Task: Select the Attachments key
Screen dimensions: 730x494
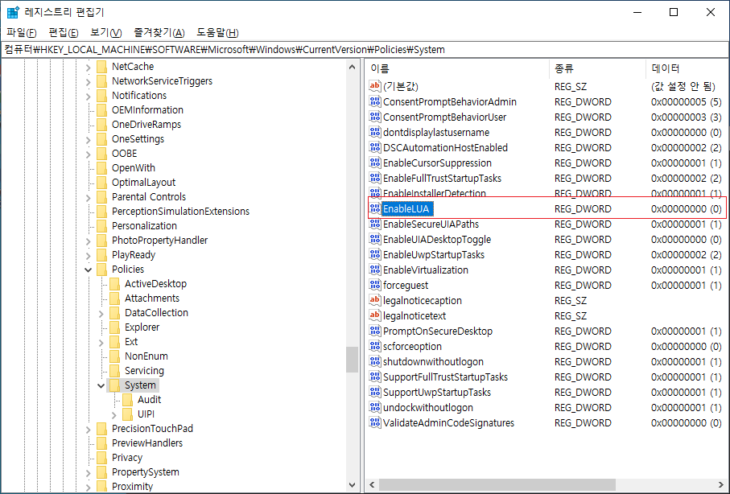Action: coord(152,298)
